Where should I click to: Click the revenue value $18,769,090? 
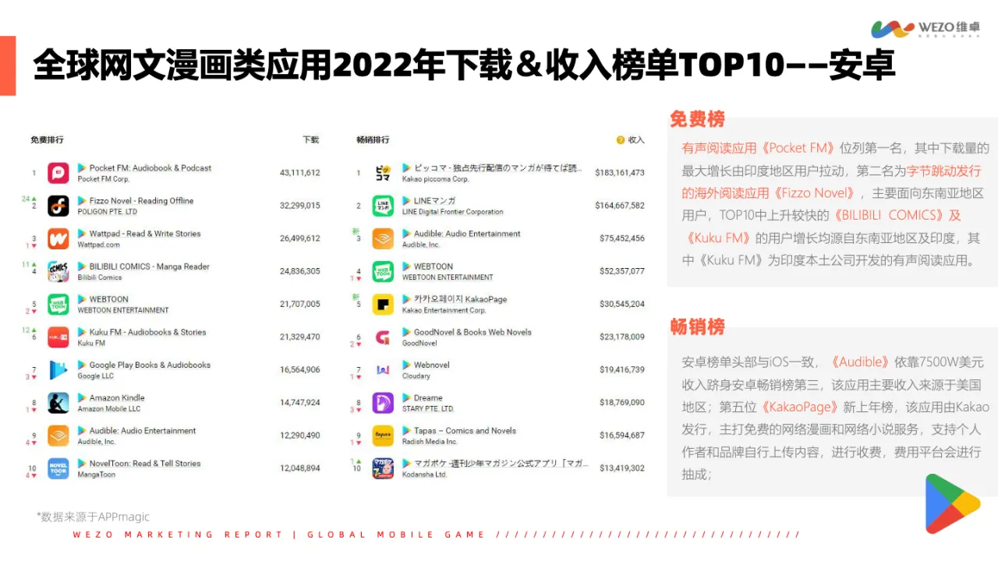coord(622,403)
